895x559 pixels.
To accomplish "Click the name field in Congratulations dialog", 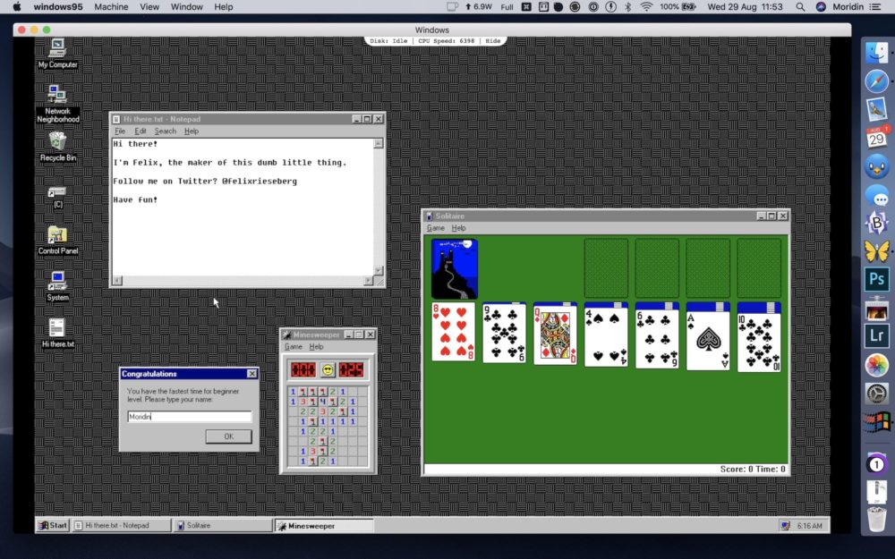I will 189,417.
